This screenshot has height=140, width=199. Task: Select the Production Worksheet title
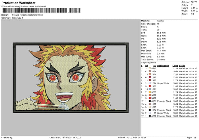(18, 3)
